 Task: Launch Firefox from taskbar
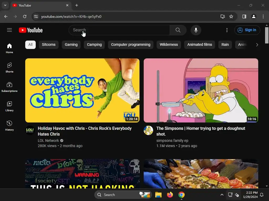[x=170, y=195]
